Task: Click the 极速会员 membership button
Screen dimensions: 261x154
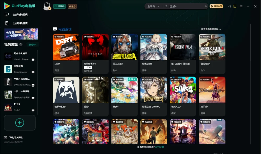Action: point(216,6)
